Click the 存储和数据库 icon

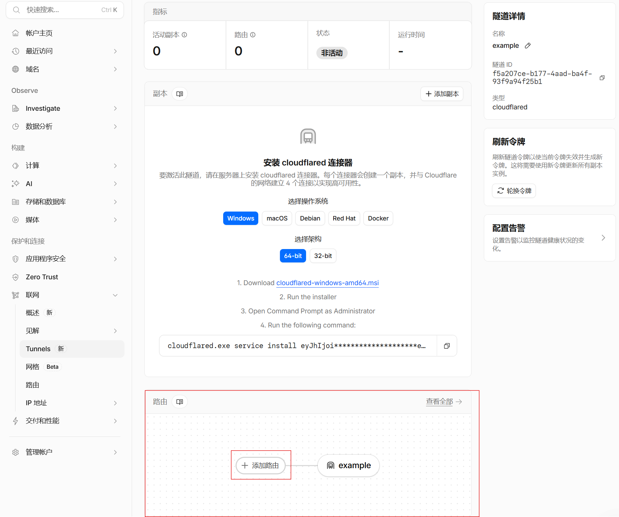(x=15, y=202)
